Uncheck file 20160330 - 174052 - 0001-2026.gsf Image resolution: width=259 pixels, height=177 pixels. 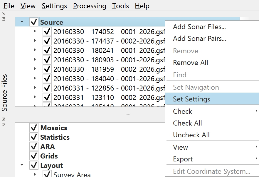(x=47, y=32)
